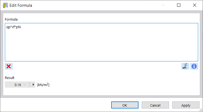Open the parameter list icon (ab)
Screen dimensions: 203x112
pyautogui.click(x=185, y=66)
